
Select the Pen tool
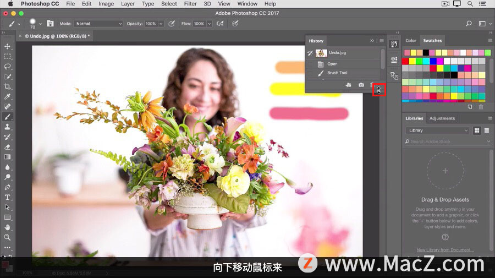(x=7, y=187)
